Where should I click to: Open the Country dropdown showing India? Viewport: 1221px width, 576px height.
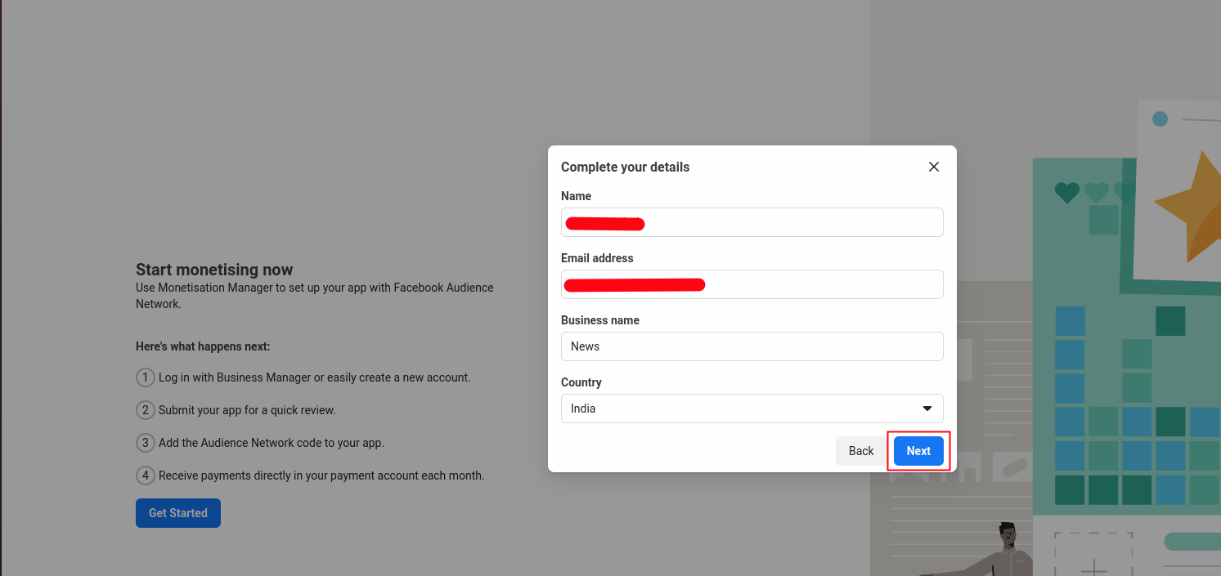pyautogui.click(x=740, y=409)
